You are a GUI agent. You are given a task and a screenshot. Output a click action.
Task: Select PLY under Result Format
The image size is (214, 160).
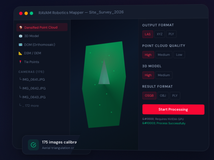pos(175,96)
